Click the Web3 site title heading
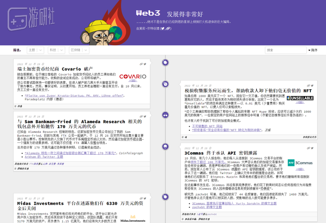The height and width of the screenshot is (223, 326). pos(148,14)
